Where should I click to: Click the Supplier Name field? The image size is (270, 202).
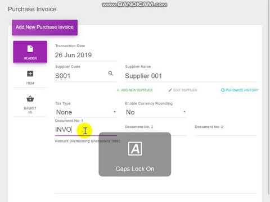[190, 76]
